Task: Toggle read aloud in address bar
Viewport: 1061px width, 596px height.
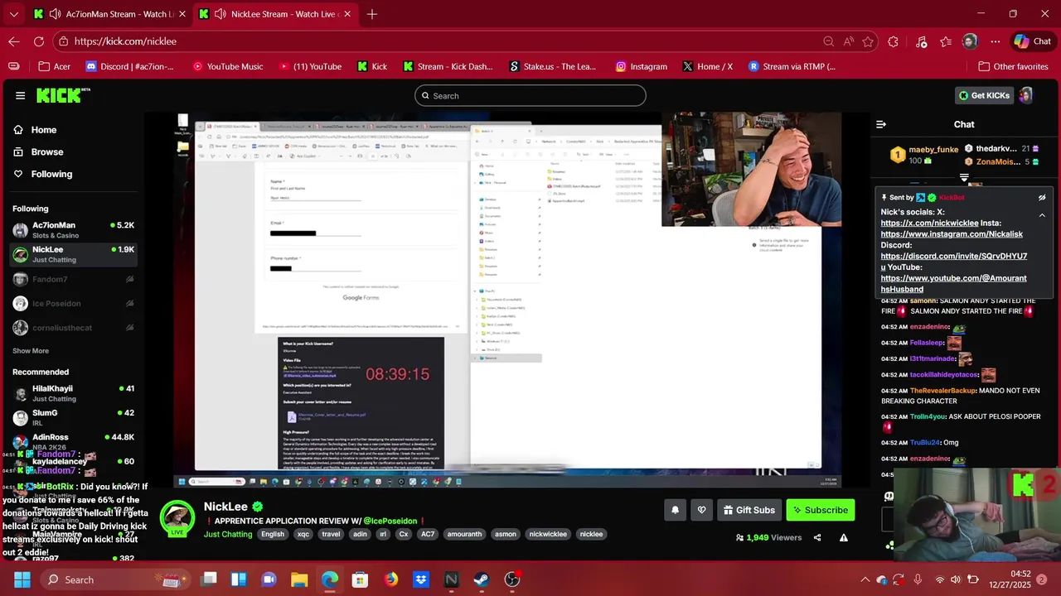Action: (849, 41)
